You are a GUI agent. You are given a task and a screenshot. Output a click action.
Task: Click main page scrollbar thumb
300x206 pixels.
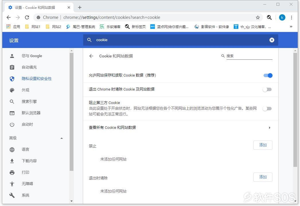click(295, 110)
